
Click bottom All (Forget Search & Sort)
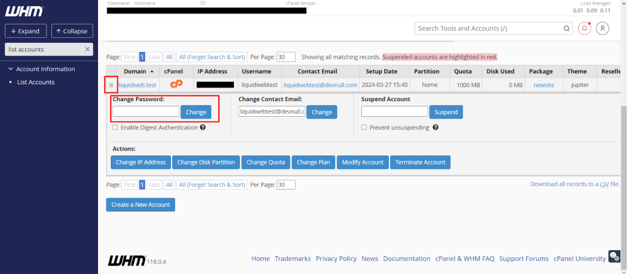(212, 185)
